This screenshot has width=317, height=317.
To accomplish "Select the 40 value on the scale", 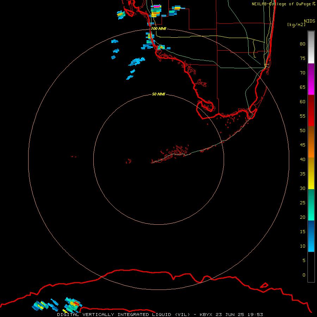I will coord(303,159).
